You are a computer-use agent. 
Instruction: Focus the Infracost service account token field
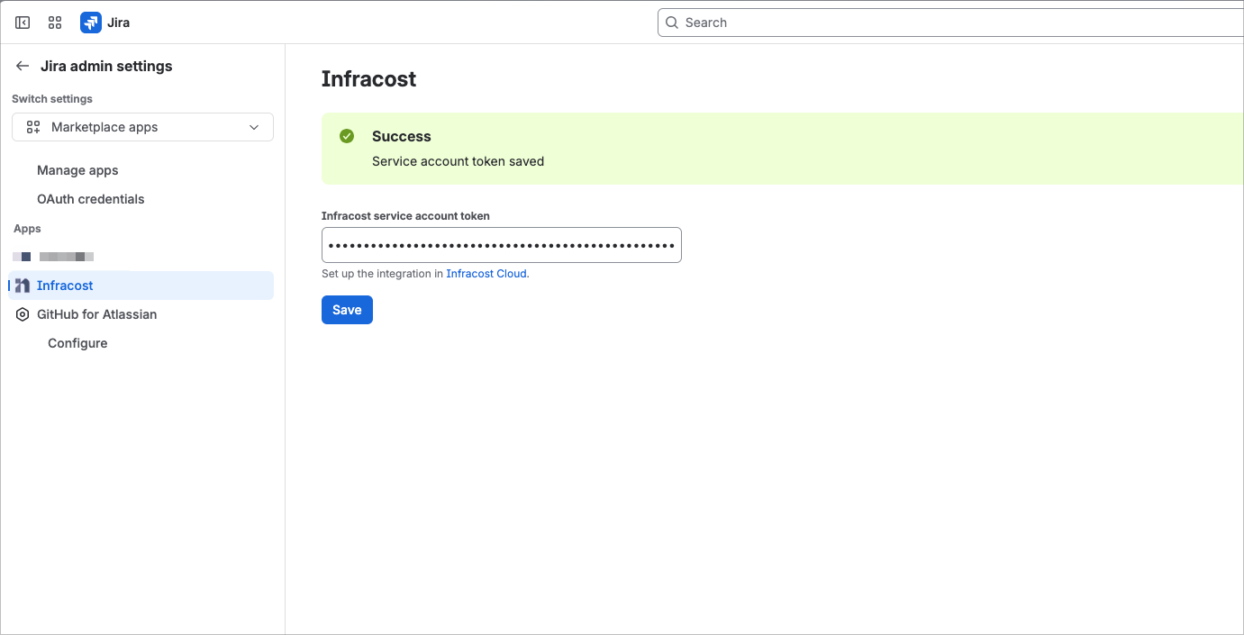coord(502,245)
